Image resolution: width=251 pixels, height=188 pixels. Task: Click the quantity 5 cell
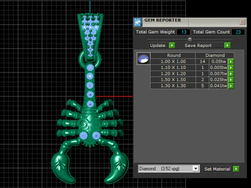(202, 86)
